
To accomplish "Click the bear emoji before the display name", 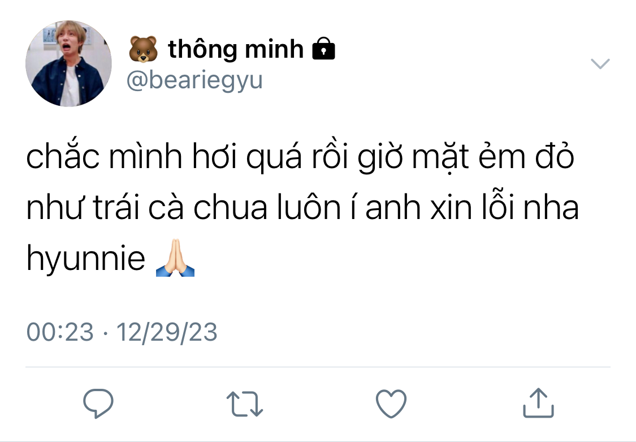I will click(x=143, y=49).
